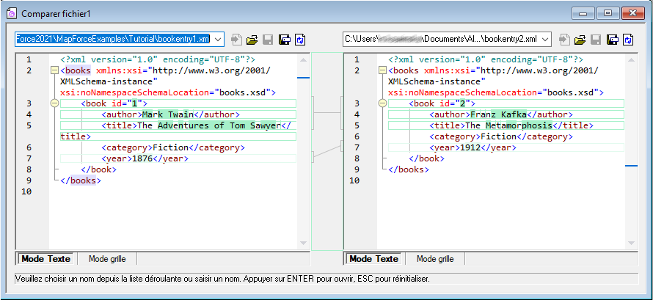This screenshot has width=653, height=300.
Task: Click the right pane scroll up arrow
Action: [x=632, y=60]
